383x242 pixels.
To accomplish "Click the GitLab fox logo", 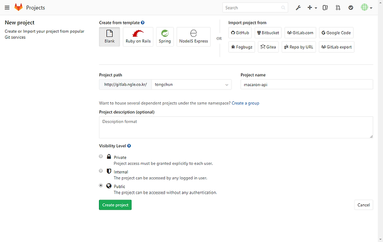I will (18, 7).
